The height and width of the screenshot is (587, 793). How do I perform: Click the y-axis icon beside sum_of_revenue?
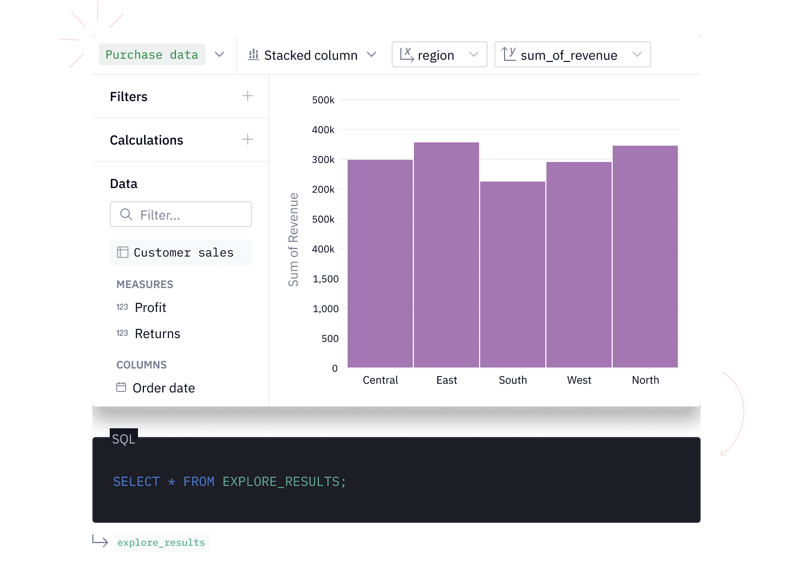coord(509,54)
